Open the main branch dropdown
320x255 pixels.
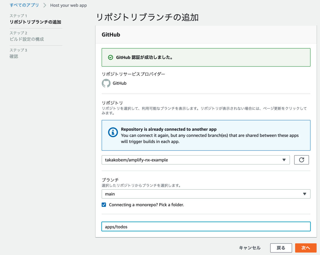pos(206,194)
